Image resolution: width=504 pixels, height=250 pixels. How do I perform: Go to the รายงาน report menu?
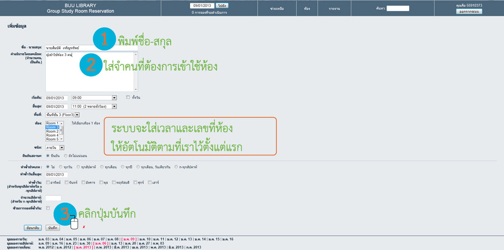click(x=334, y=8)
